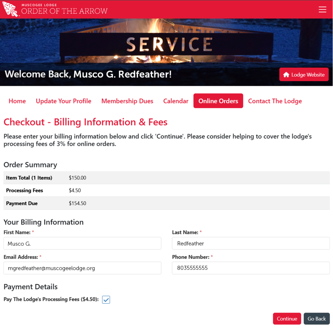This screenshot has height=331, width=333.
Task: Click the Order of the Arrow title text
Action: click(x=64, y=11)
